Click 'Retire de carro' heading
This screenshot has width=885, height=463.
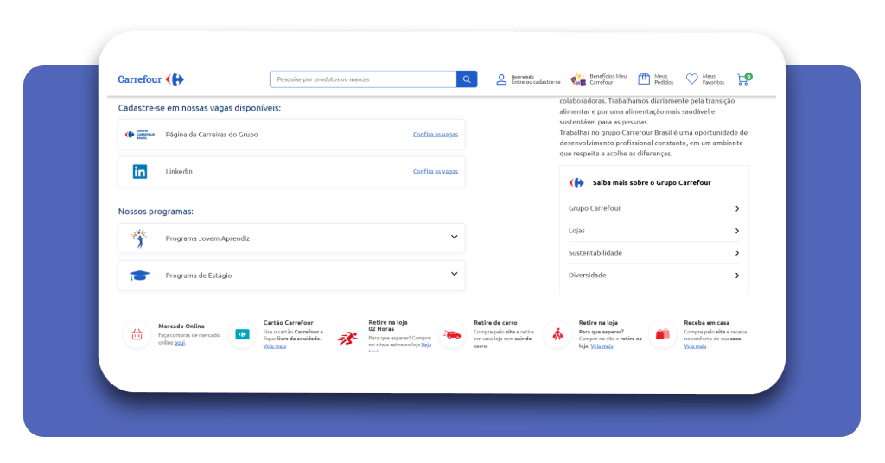click(x=495, y=322)
